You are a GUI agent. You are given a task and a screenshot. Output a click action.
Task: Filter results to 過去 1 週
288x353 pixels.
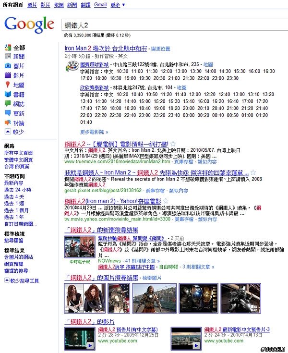tap(14, 204)
